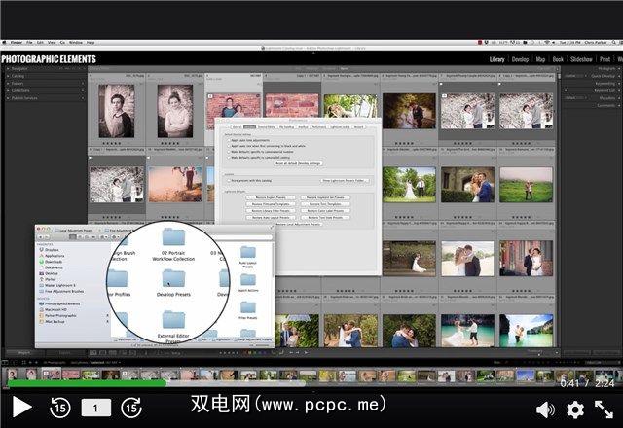Select the couple at turquoise beach thumbnail
This screenshot has width=623, height=428.
(x=467, y=331)
